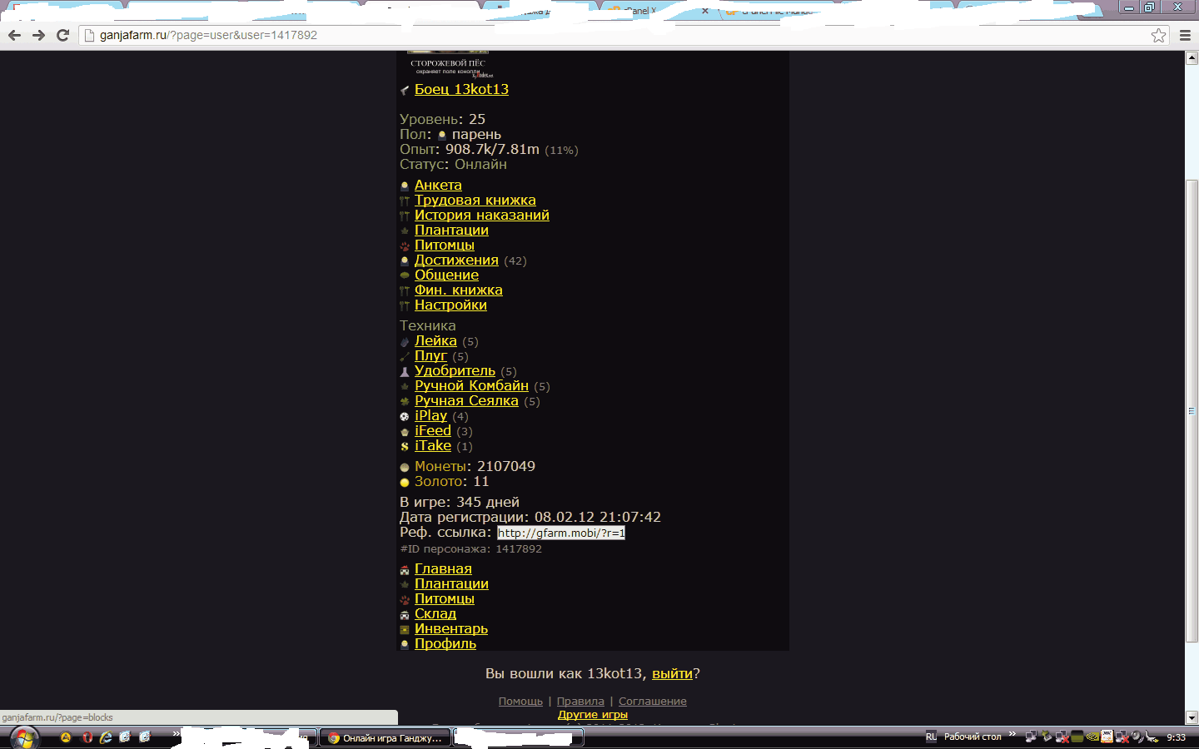
Task: Click the В игре: 345 дней text
Action: (460, 502)
